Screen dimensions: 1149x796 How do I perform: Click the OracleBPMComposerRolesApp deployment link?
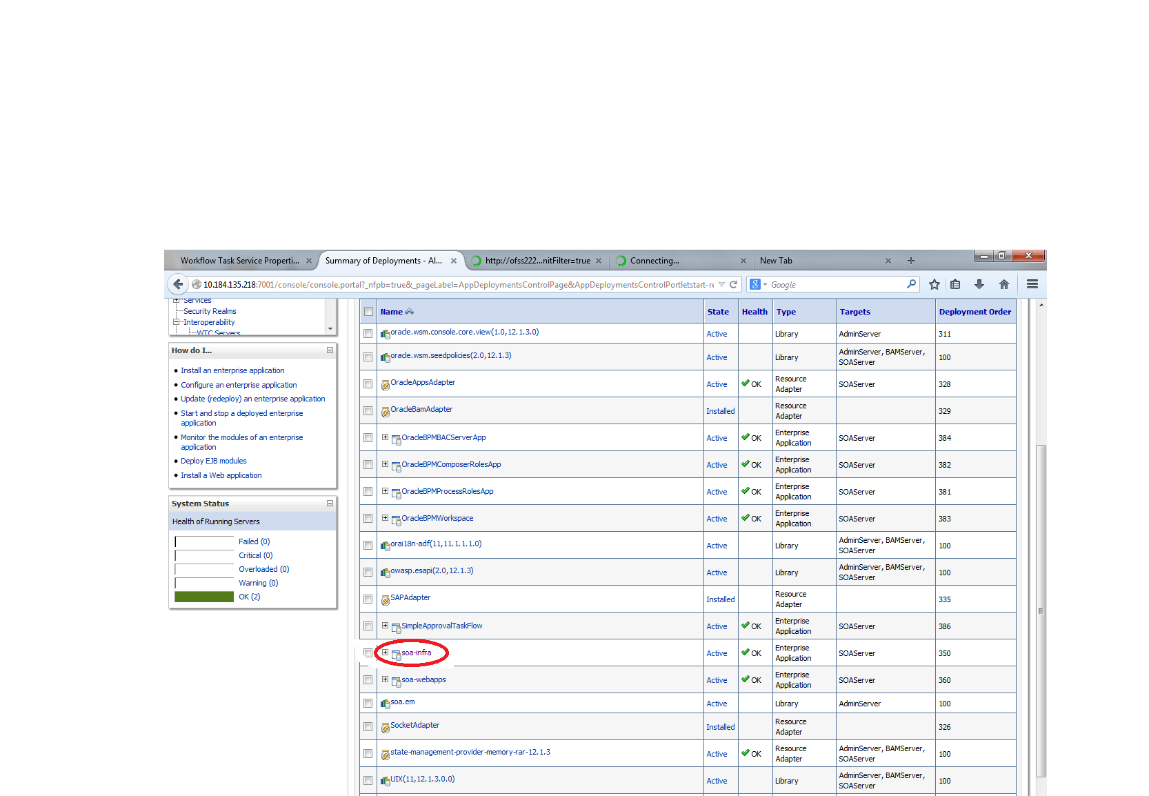451,464
